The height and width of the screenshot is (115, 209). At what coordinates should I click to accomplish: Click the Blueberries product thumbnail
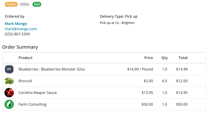9,69
